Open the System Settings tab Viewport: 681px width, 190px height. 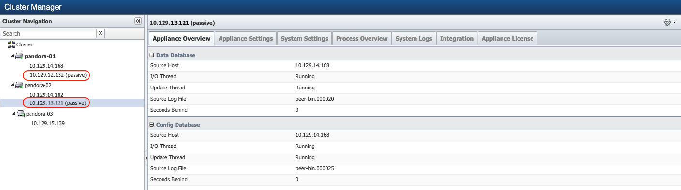pos(304,39)
